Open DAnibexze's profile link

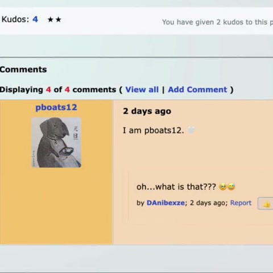coord(166,203)
